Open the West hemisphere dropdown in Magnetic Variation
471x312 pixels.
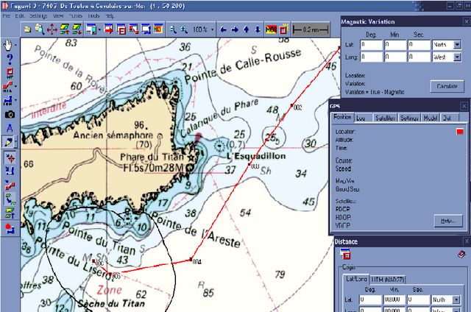coord(457,57)
